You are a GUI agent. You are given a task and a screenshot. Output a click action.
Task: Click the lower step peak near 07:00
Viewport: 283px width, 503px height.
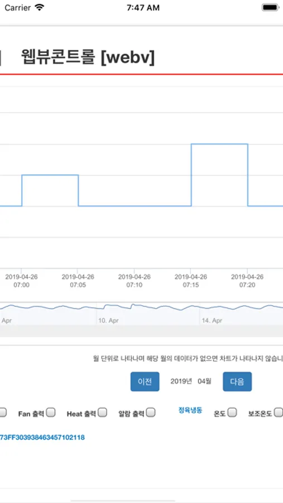tap(50, 175)
